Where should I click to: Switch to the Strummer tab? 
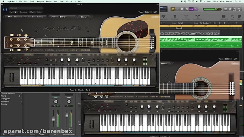pyautogui.click(x=18, y=17)
